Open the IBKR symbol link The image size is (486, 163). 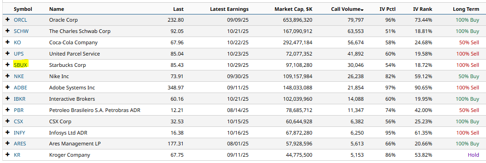click(x=20, y=99)
